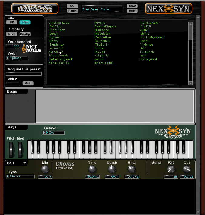Click main window scroll up arrow
The image size is (205, 215).
(198, 17)
